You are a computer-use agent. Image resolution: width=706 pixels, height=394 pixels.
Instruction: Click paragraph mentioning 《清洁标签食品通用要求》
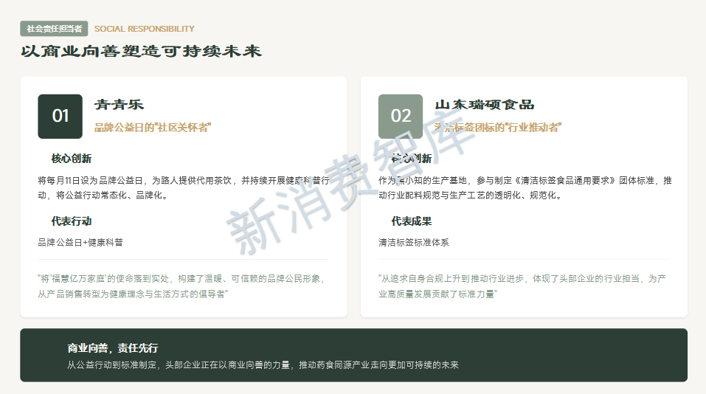click(525, 187)
